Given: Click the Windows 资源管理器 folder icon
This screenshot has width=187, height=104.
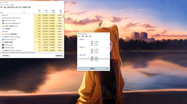Looking at the screenshot, I should [3, 34].
